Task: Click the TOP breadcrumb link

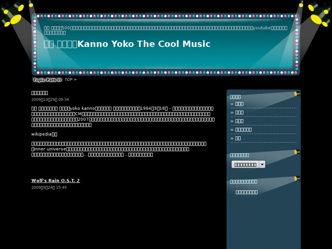Action: [x=69, y=79]
